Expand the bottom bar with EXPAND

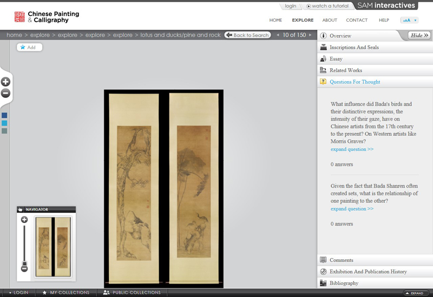point(417,293)
